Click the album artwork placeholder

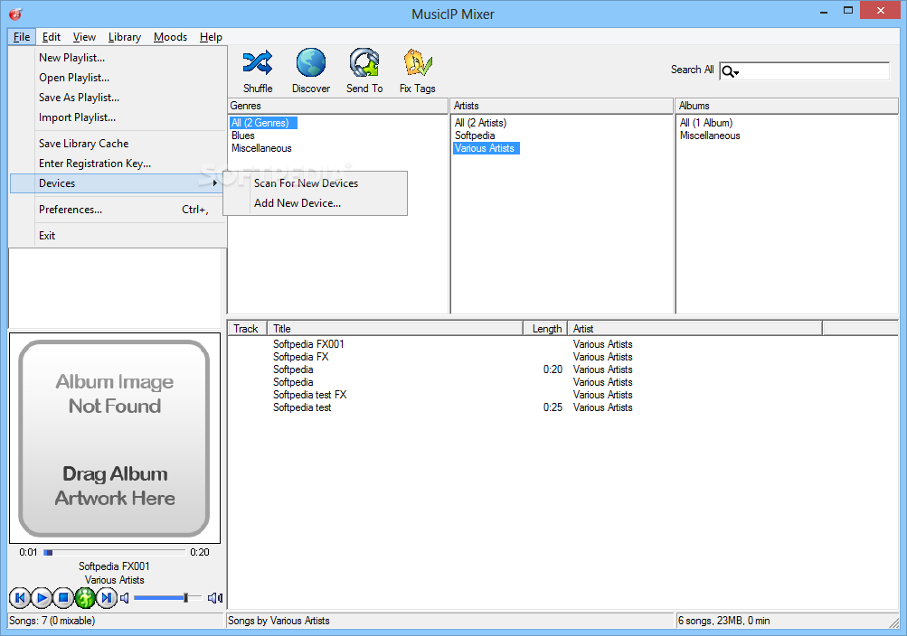[x=115, y=438]
